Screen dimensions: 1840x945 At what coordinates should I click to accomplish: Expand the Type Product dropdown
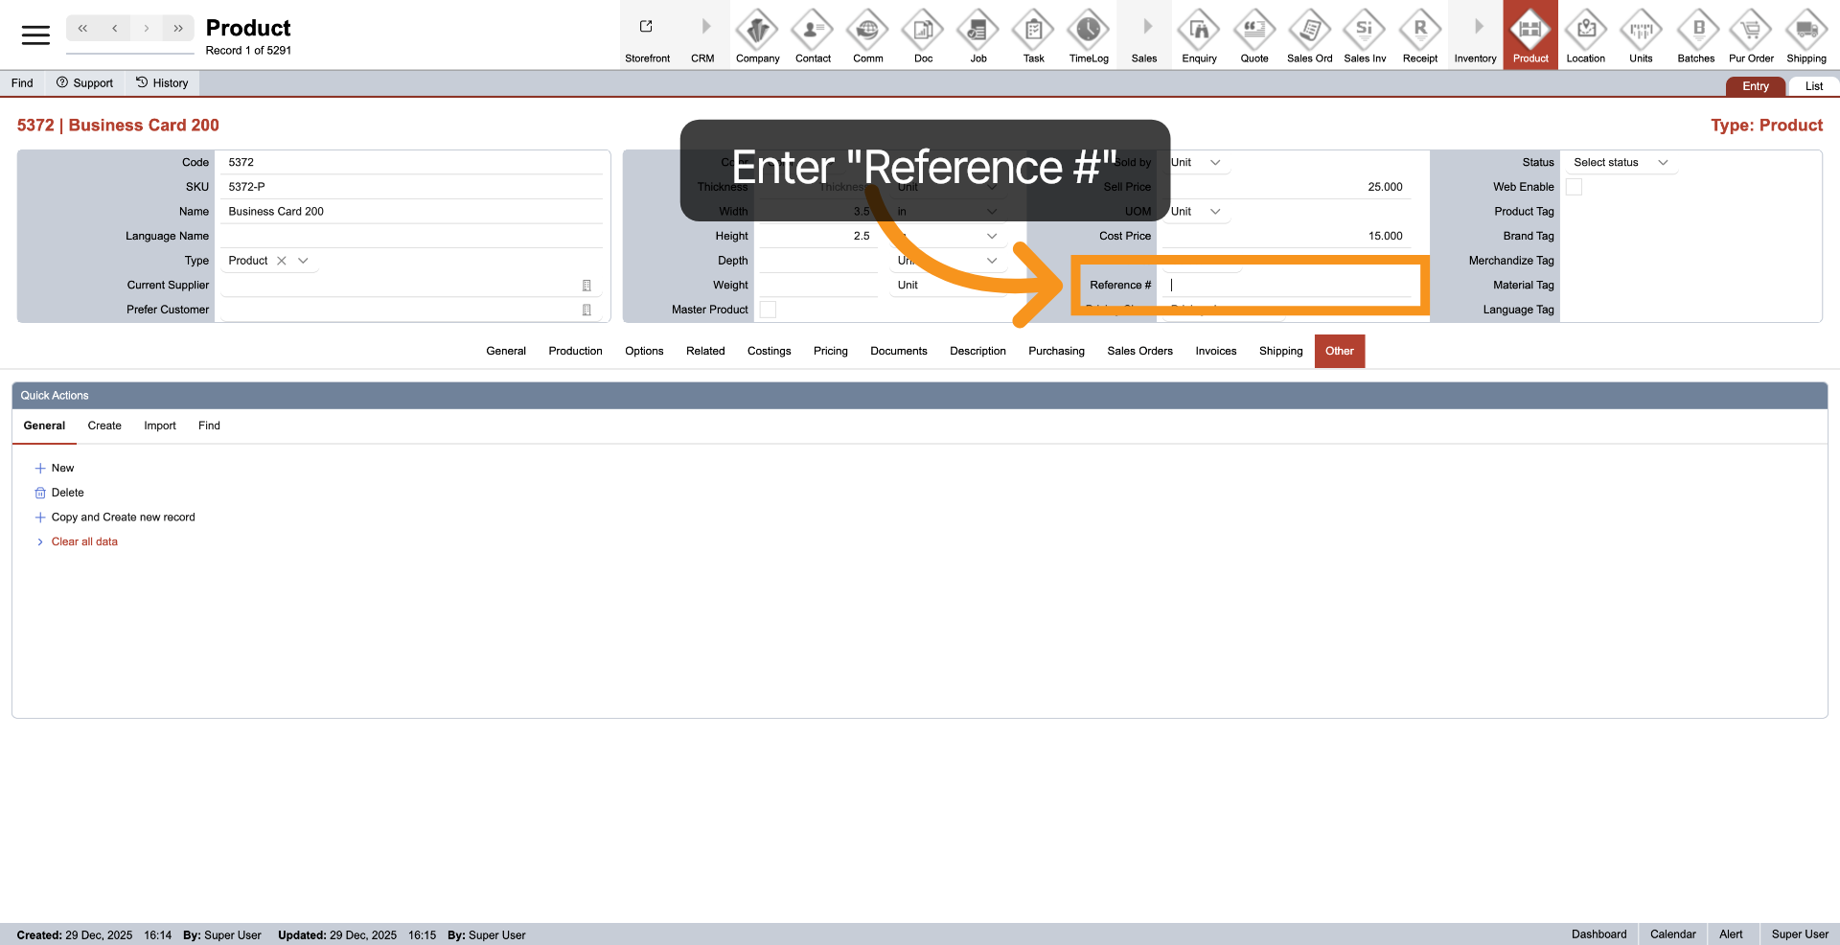[304, 261]
